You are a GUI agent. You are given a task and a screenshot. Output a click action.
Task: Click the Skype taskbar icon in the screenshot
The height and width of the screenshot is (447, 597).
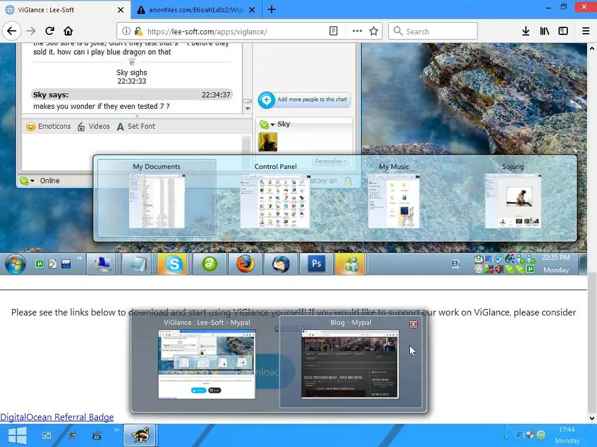point(174,264)
